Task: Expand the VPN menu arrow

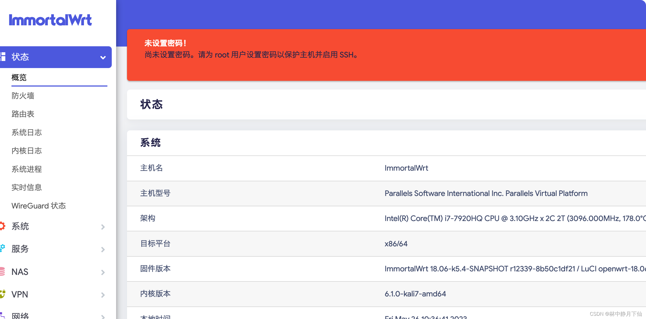Action: [x=103, y=295]
